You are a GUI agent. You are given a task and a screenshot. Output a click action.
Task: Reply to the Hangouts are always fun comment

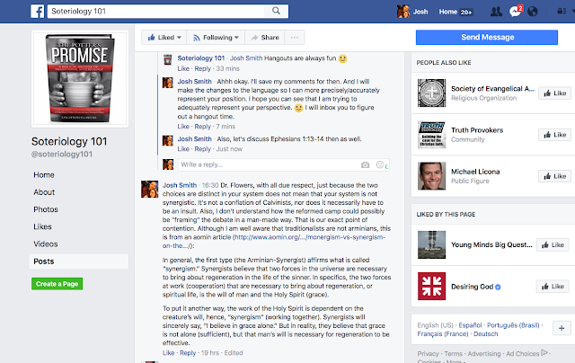coord(202,68)
